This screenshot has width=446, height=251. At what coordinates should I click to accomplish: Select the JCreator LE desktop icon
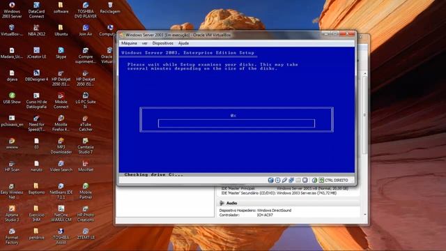(36, 53)
